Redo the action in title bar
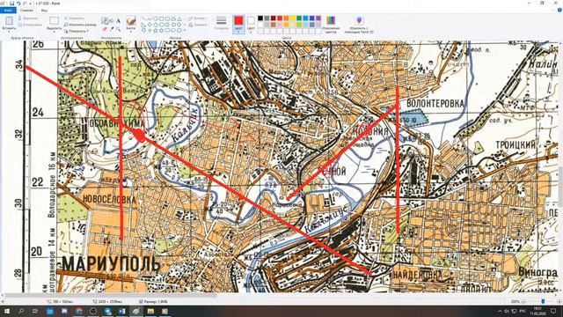The width and height of the screenshot is (563, 317). [x=25, y=4]
